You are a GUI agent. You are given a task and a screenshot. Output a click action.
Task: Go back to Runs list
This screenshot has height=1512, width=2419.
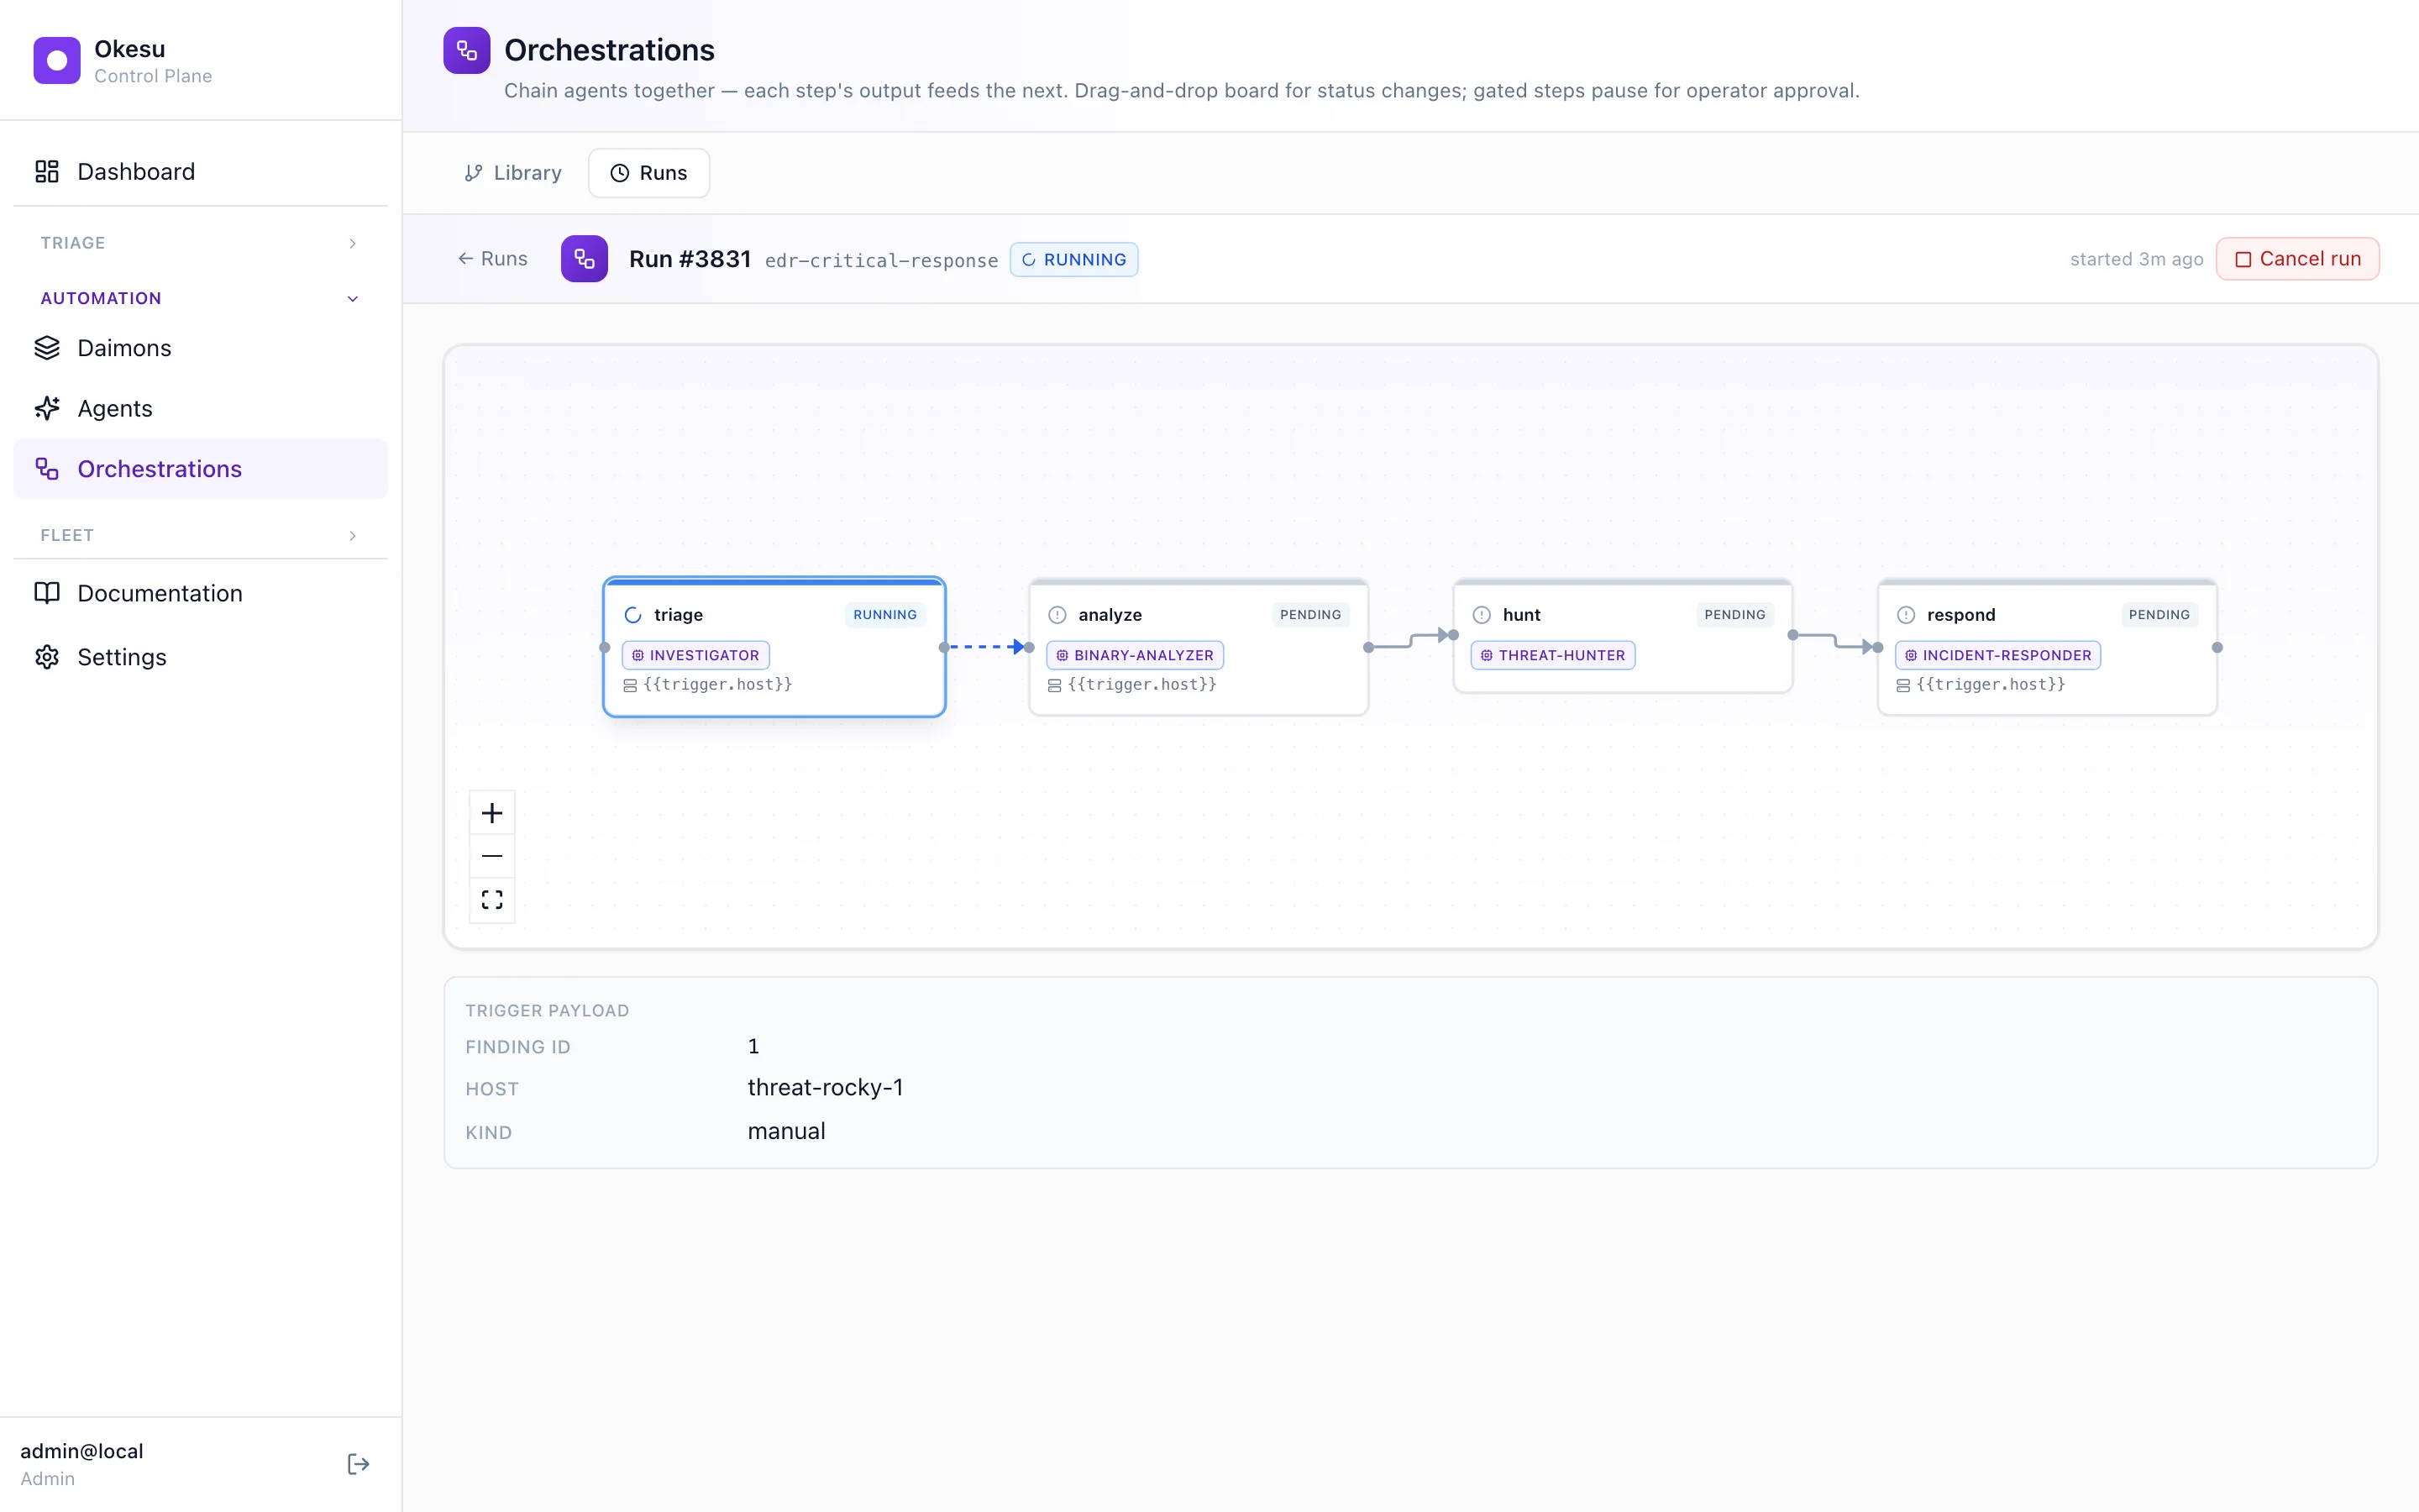[x=492, y=259]
